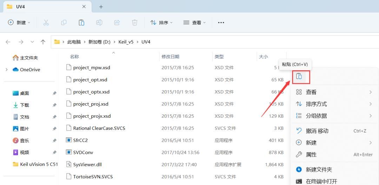The image size is (379, 185).
Task: Open Documents (文档) in quick access
Action: point(21,117)
